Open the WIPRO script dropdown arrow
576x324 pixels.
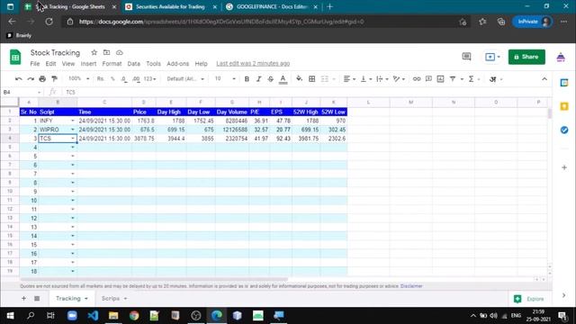72,130
